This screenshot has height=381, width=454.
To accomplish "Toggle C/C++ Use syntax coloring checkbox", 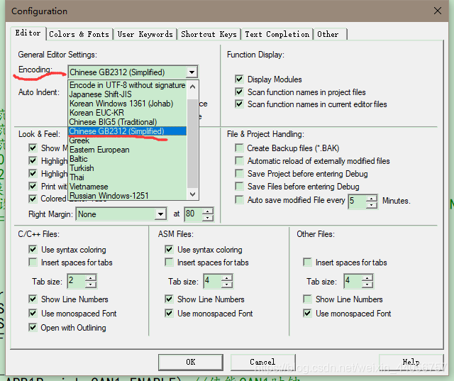I will (33, 249).
